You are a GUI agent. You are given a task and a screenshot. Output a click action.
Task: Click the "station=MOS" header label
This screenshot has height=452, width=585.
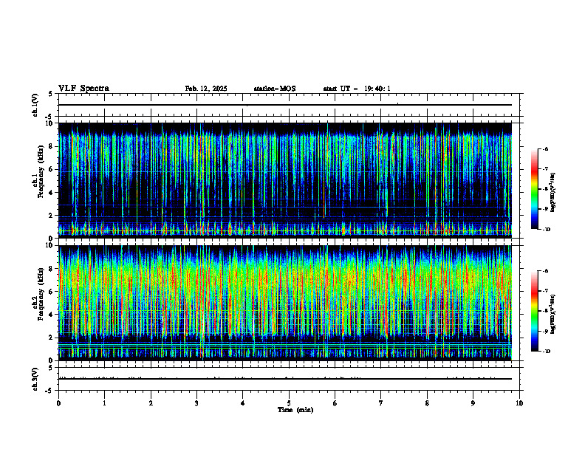(275, 89)
